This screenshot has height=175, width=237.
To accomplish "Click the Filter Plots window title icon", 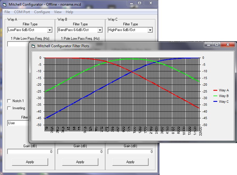I will 33,46.
